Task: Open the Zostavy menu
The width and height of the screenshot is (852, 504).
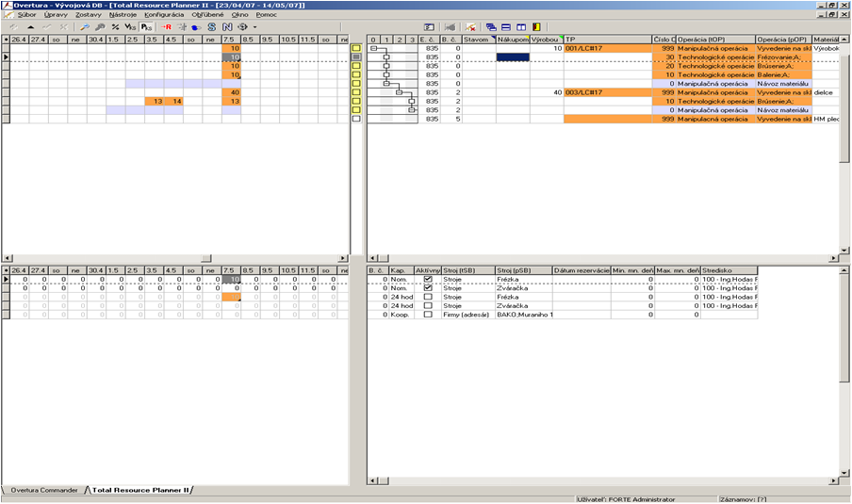Action: 88,15
